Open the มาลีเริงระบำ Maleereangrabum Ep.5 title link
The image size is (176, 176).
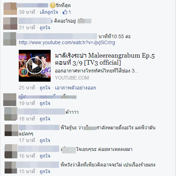click(105, 59)
